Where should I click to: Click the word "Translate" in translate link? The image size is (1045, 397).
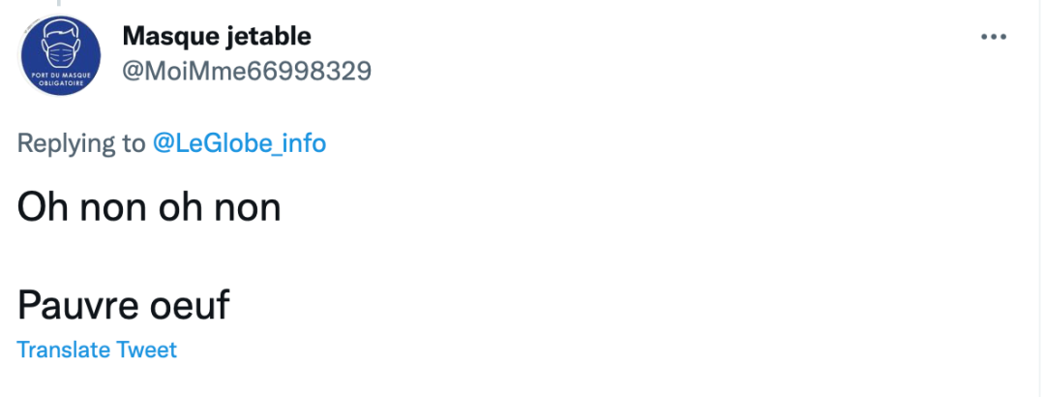click(63, 350)
